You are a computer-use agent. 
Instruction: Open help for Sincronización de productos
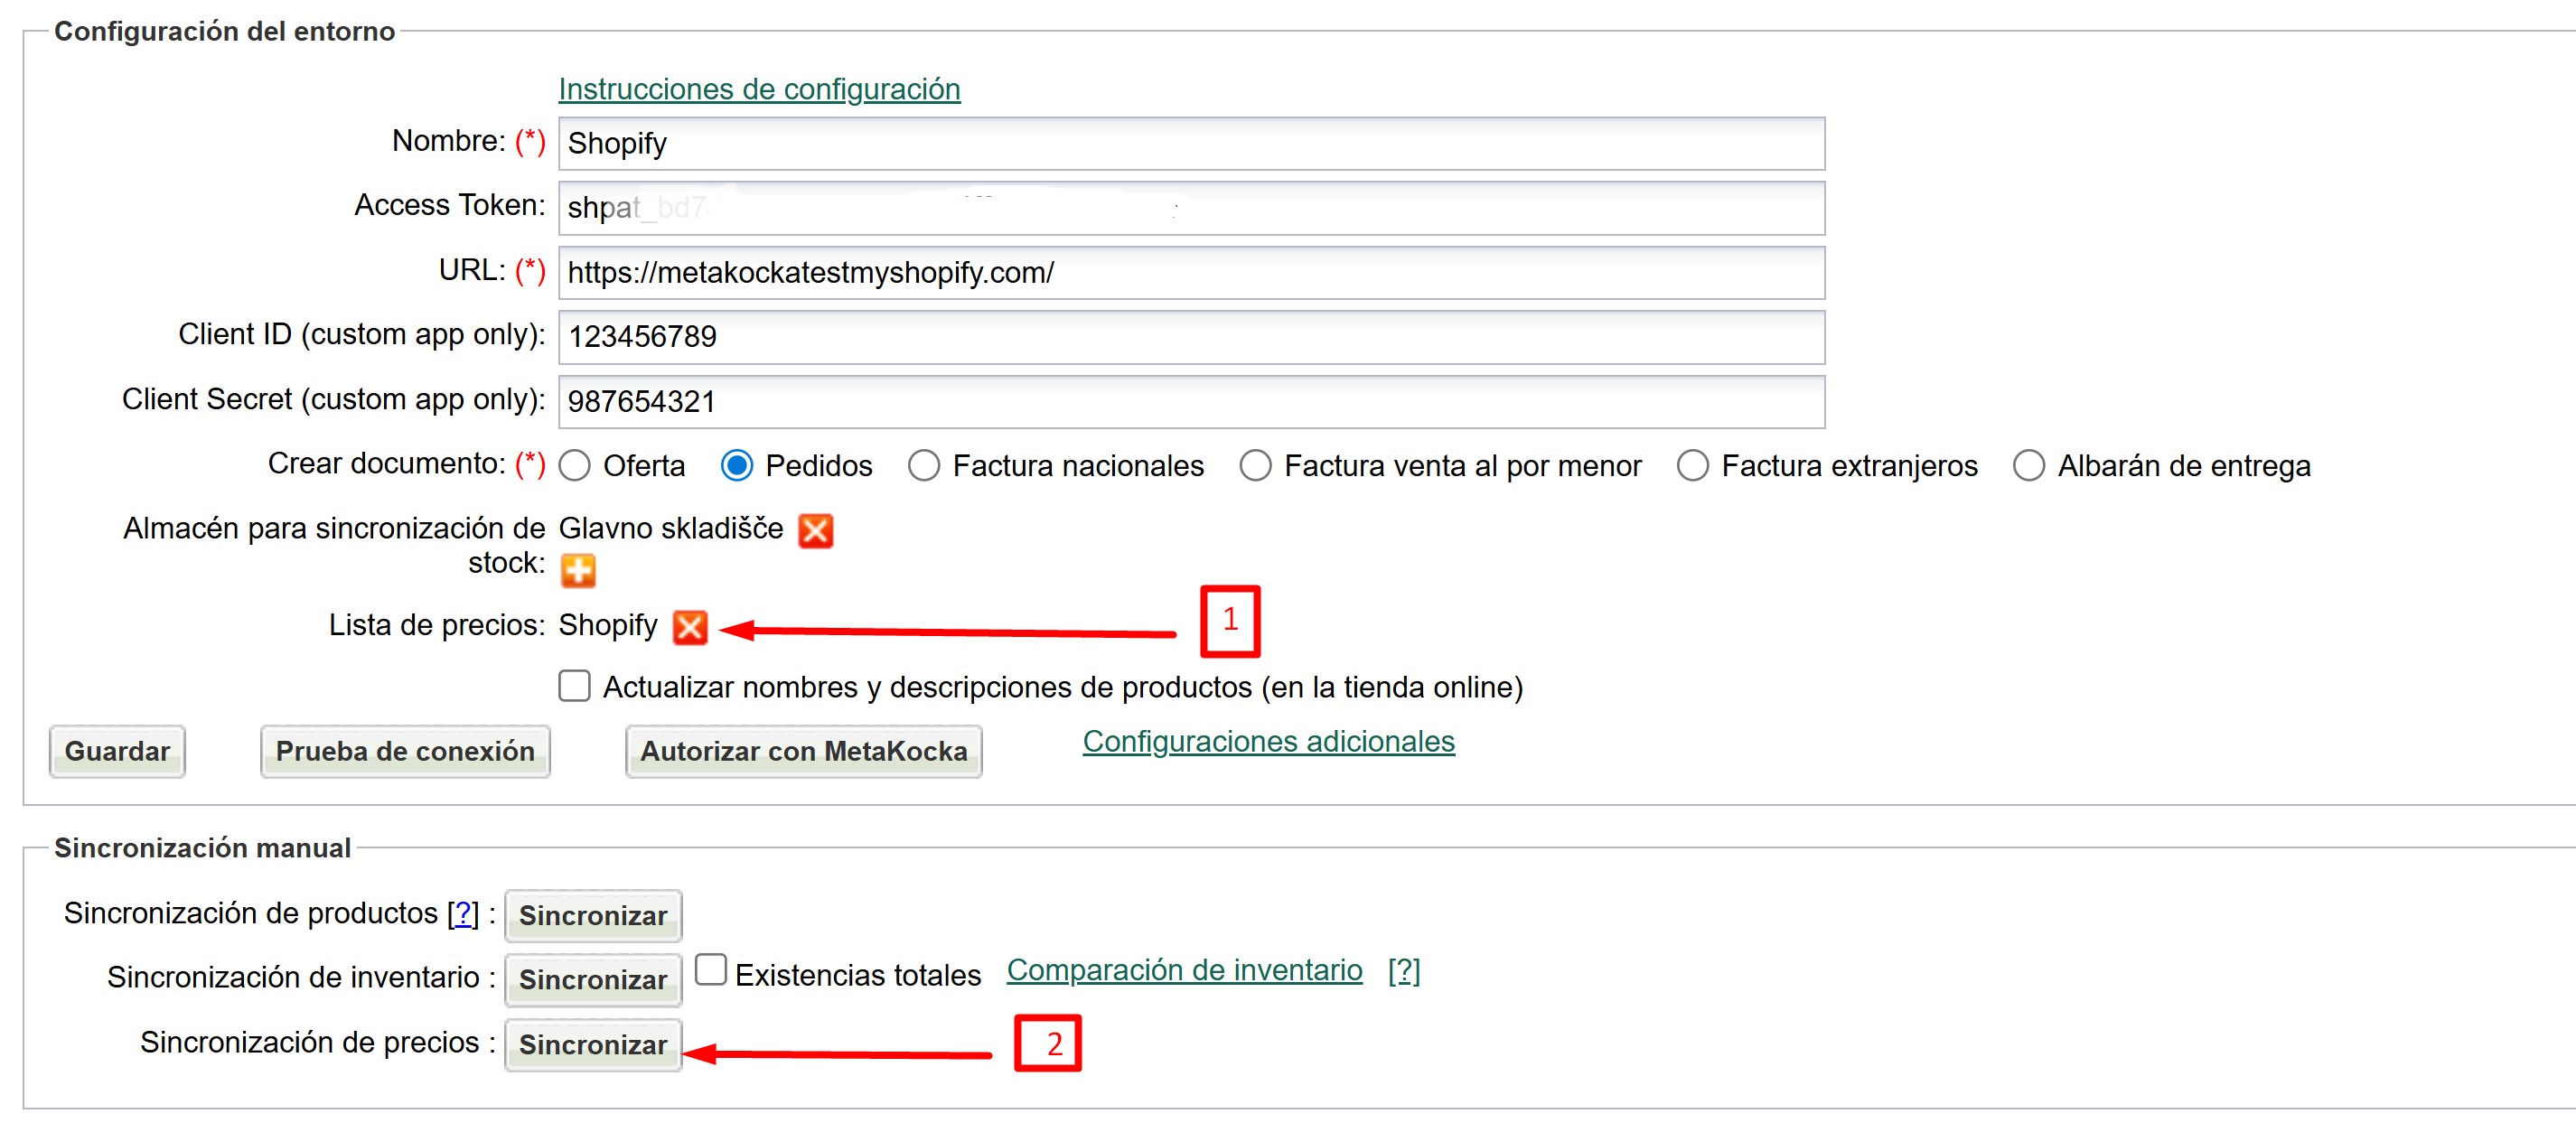463,913
